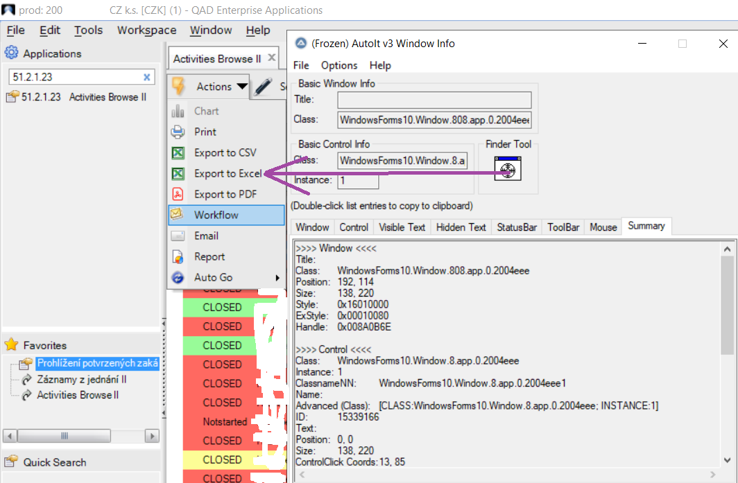Open the AutoIt Options menu
The width and height of the screenshot is (738, 483).
tap(339, 65)
